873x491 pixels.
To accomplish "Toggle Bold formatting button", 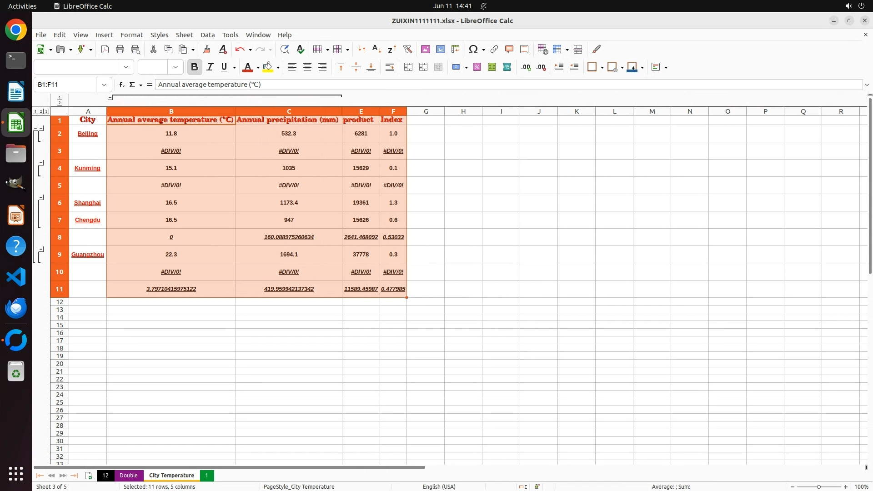I will (x=195, y=67).
